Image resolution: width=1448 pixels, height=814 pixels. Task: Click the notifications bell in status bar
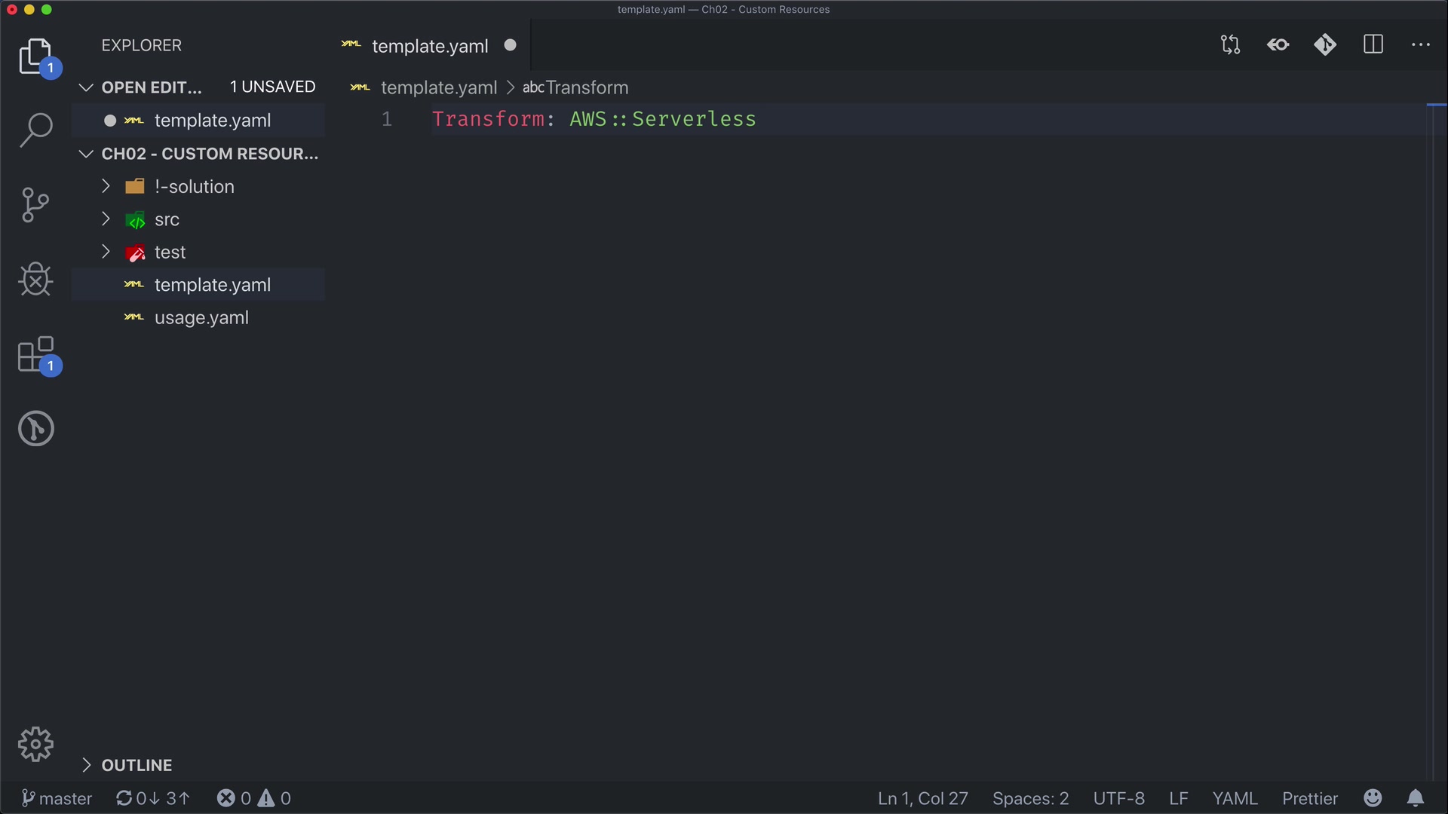coord(1415,798)
